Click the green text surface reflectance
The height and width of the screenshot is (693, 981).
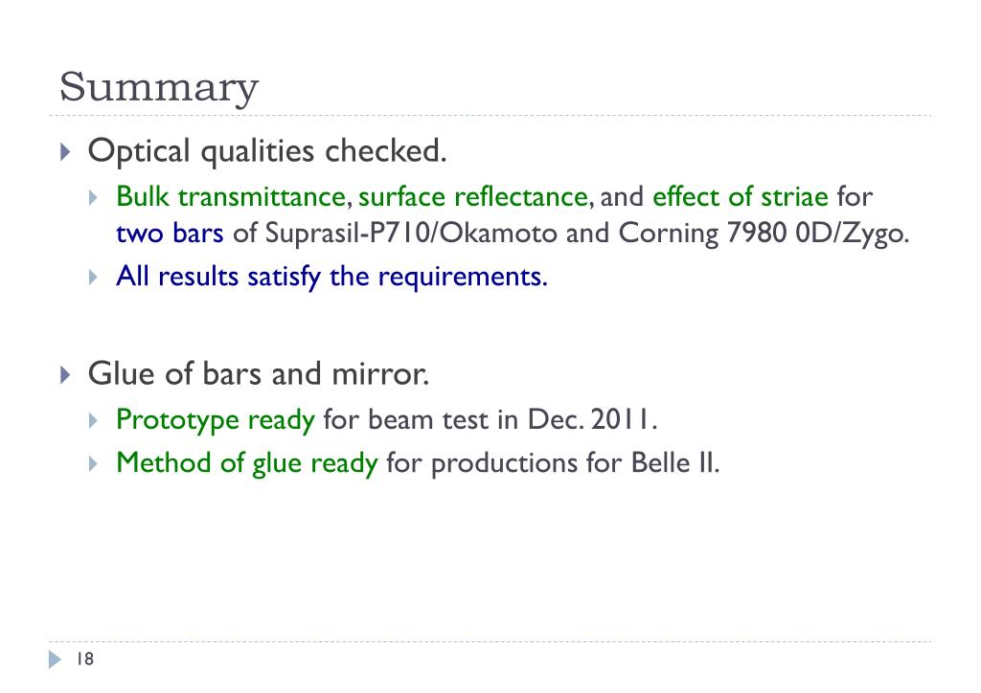[x=472, y=197]
